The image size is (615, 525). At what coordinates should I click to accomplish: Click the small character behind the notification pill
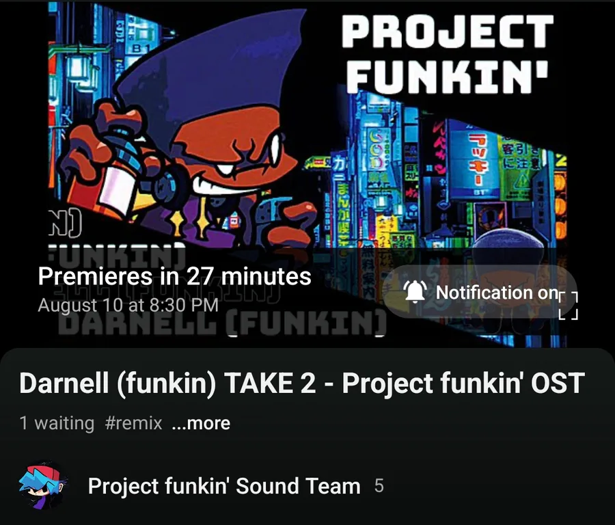[x=508, y=275]
